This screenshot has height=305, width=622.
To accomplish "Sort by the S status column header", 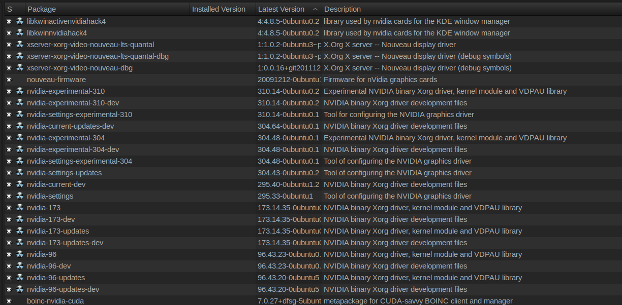I will (x=9, y=9).
